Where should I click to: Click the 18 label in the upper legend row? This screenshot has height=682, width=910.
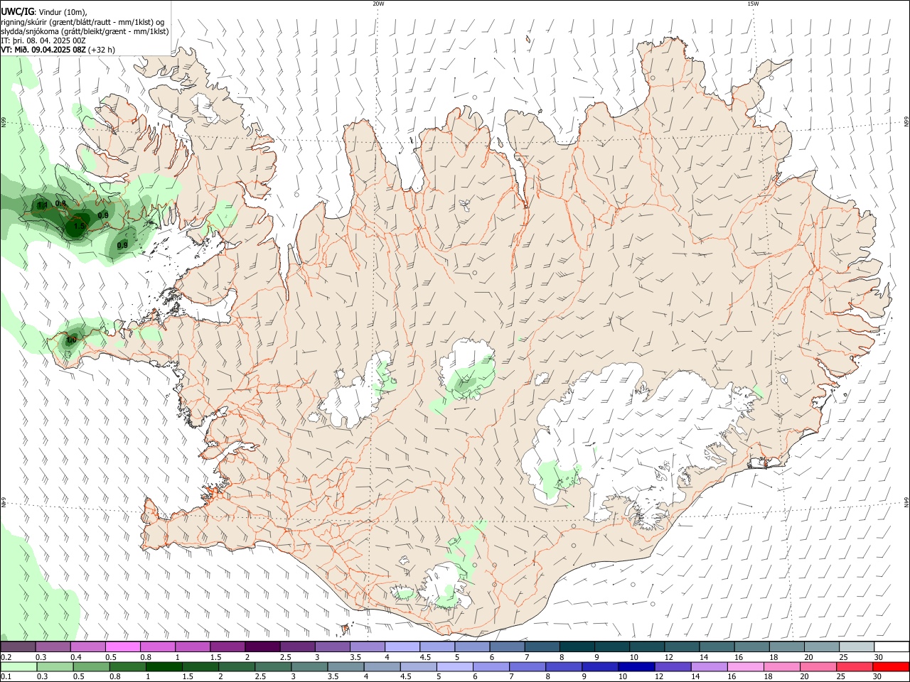773,657
